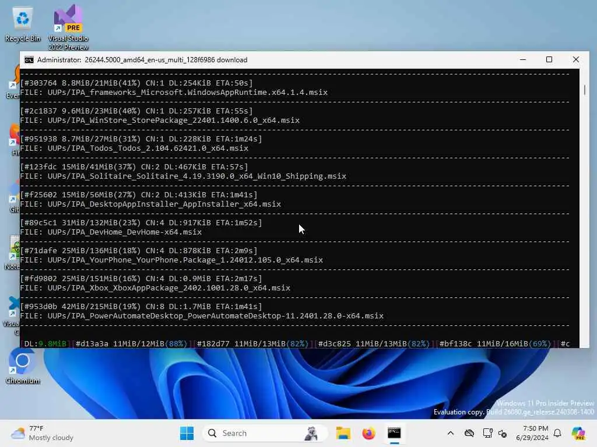
Task: Open File Explorer from the taskbar
Action: (x=343, y=433)
